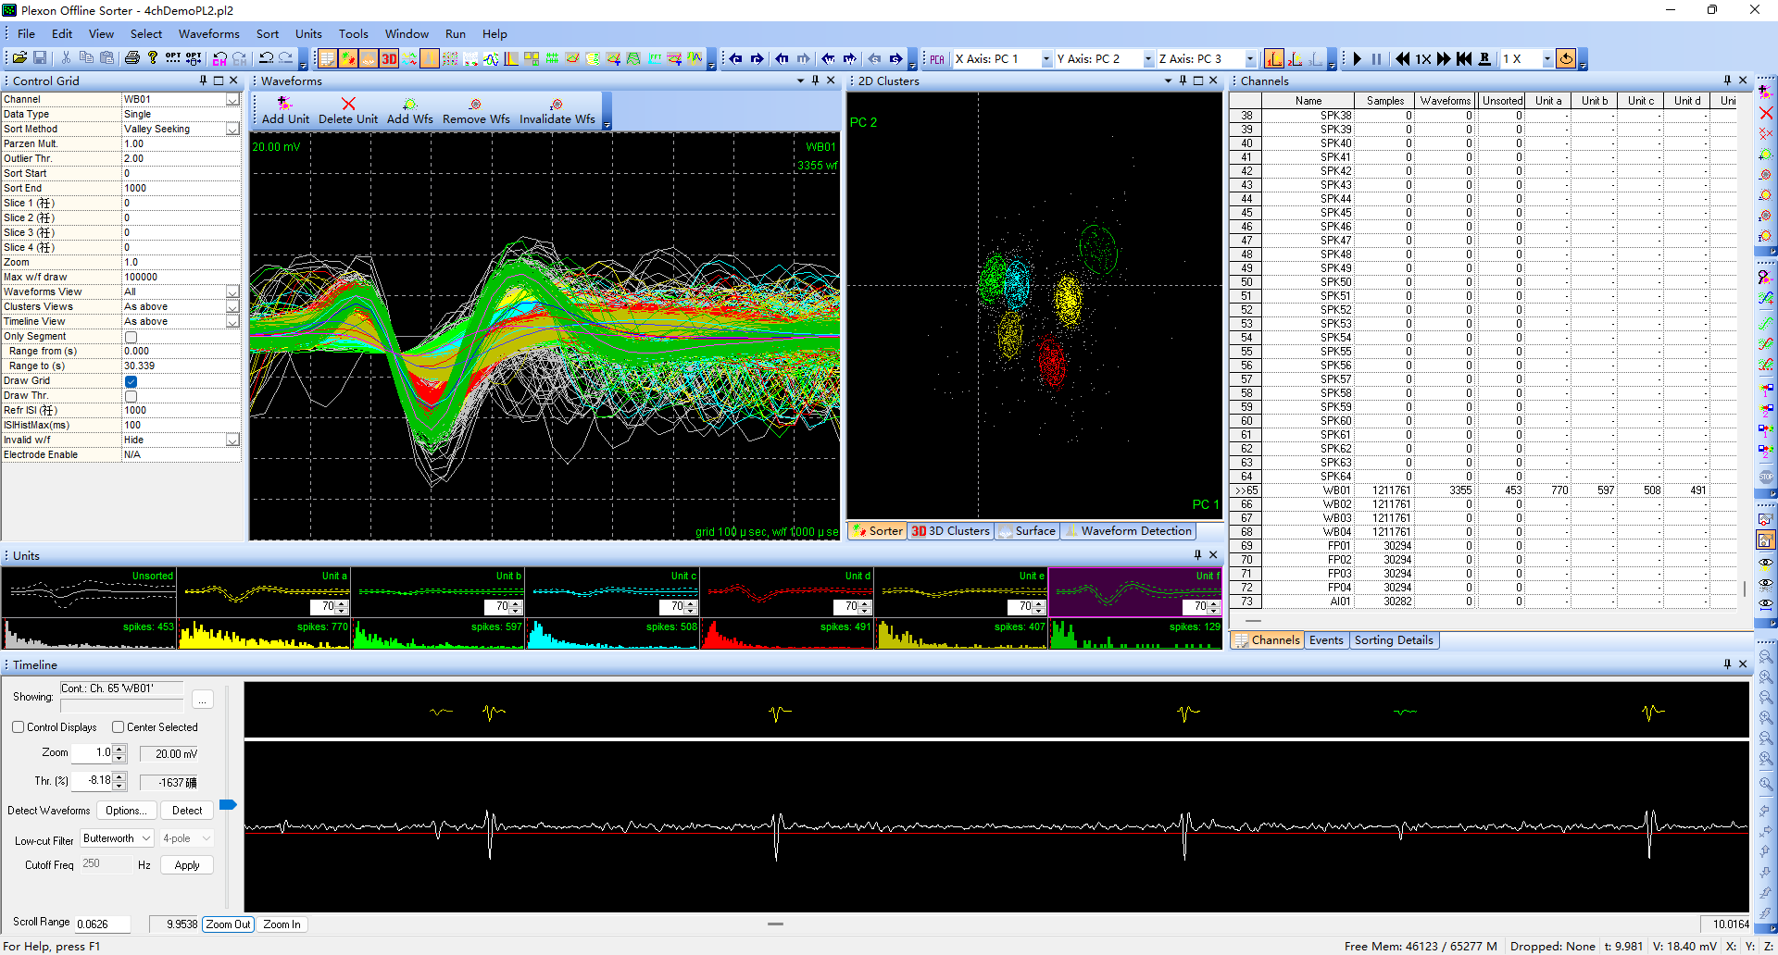Screen dimensions: 1778x955
Task: Click Add Wfs icon in Waveforms toolbar
Action: (x=410, y=104)
